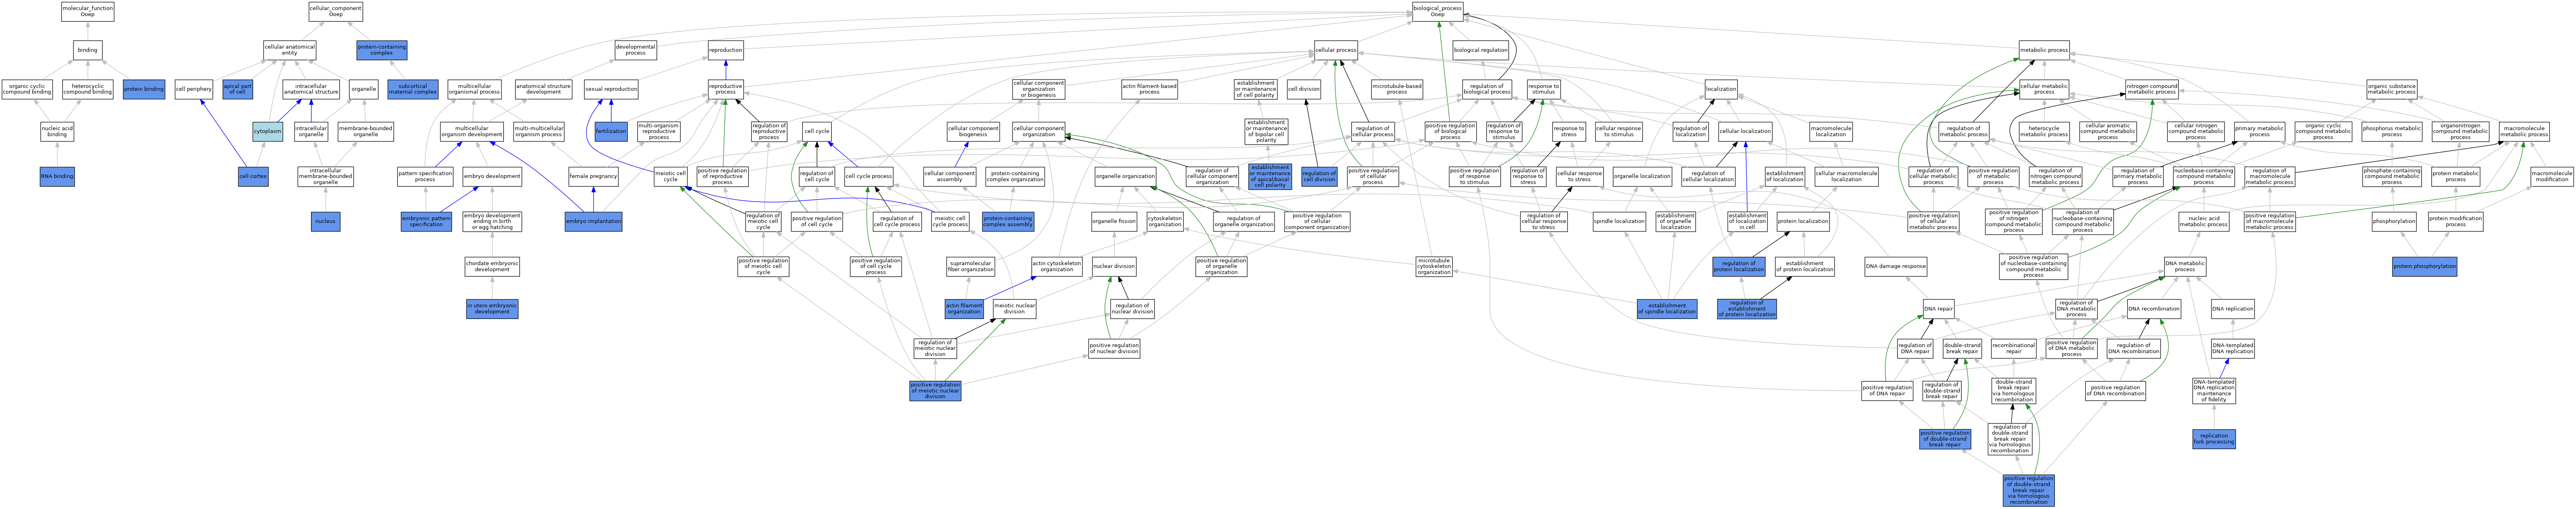This screenshot has width=2576, height=509.
Task: Click the 'intracellular anatomical structure' node
Action: (x=311, y=89)
